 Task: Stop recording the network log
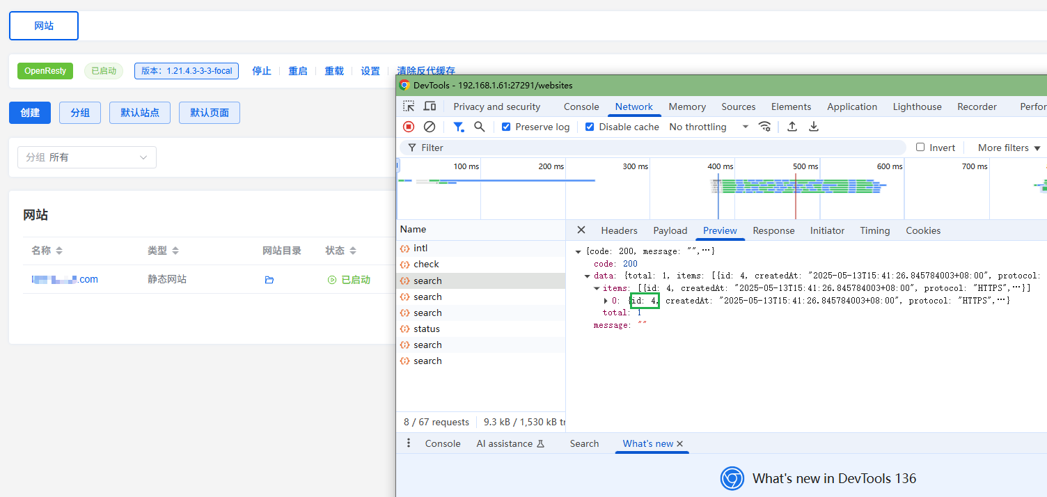click(409, 127)
